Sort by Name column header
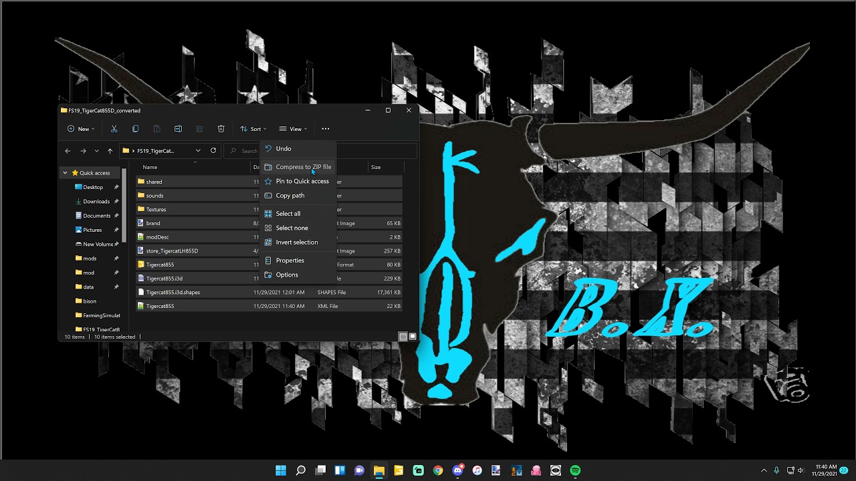Image resolution: width=856 pixels, height=481 pixels. (x=150, y=167)
